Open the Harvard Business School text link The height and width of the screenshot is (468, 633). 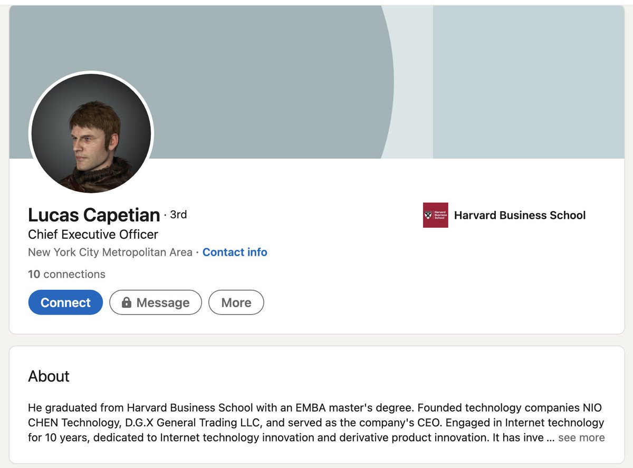(x=520, y=215)
